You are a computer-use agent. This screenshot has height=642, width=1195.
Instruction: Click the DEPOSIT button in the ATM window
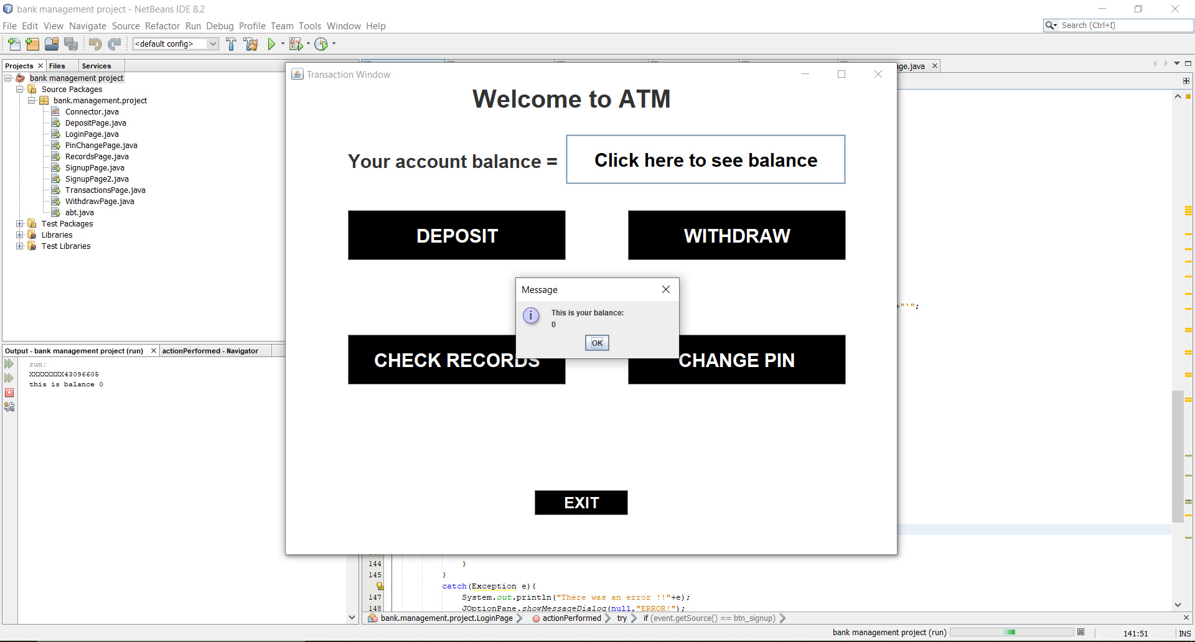[x=456, y=235]
